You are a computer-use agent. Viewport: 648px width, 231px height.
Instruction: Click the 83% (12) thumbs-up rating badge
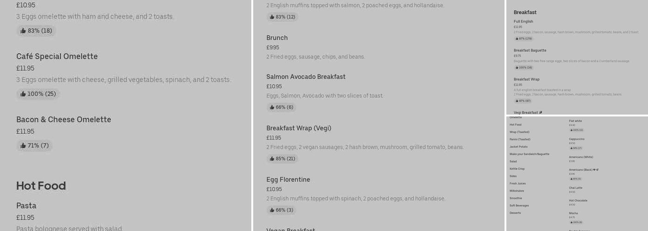coord(281,17)
